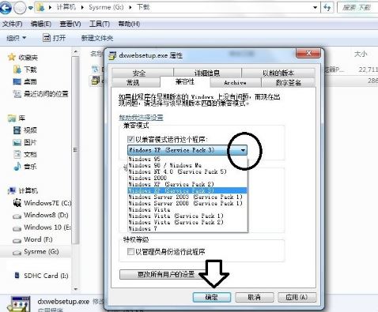Open the 视频 library
This screenshot has height=312, width=378.
(x=25, y=130)
